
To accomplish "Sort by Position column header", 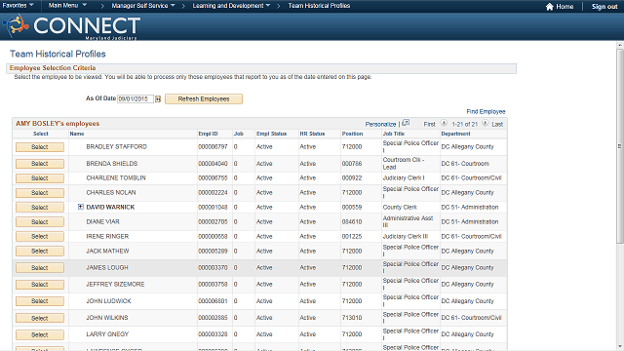I will point(352,134).
